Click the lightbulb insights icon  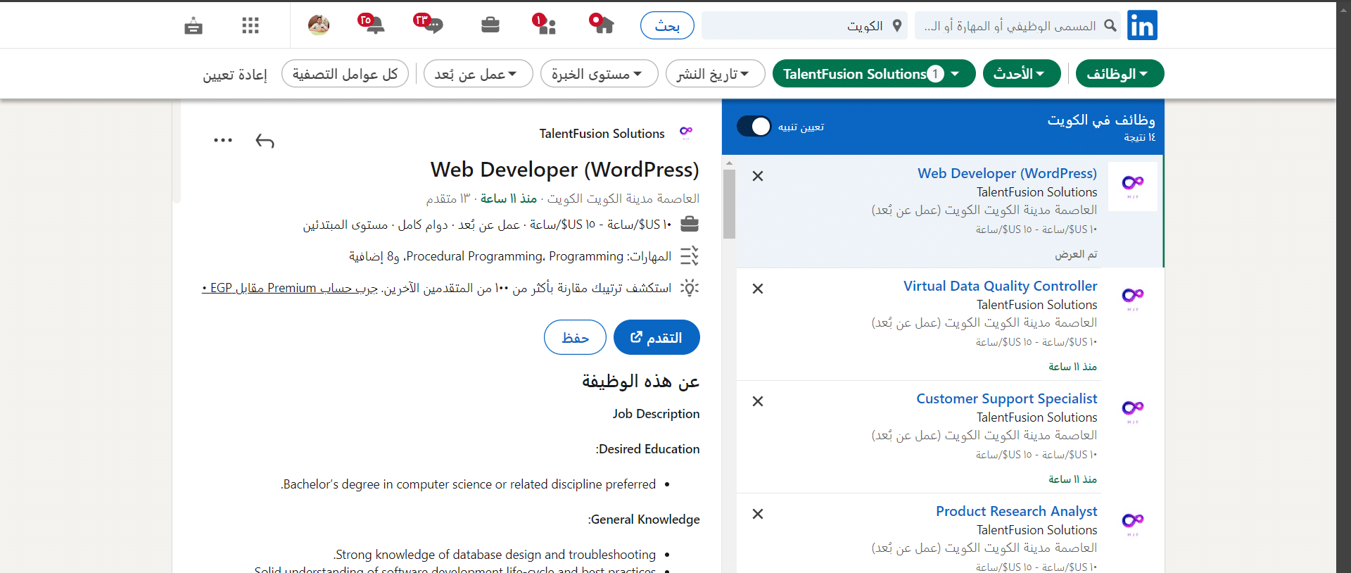pyautogui.click(x=690, y=287)
